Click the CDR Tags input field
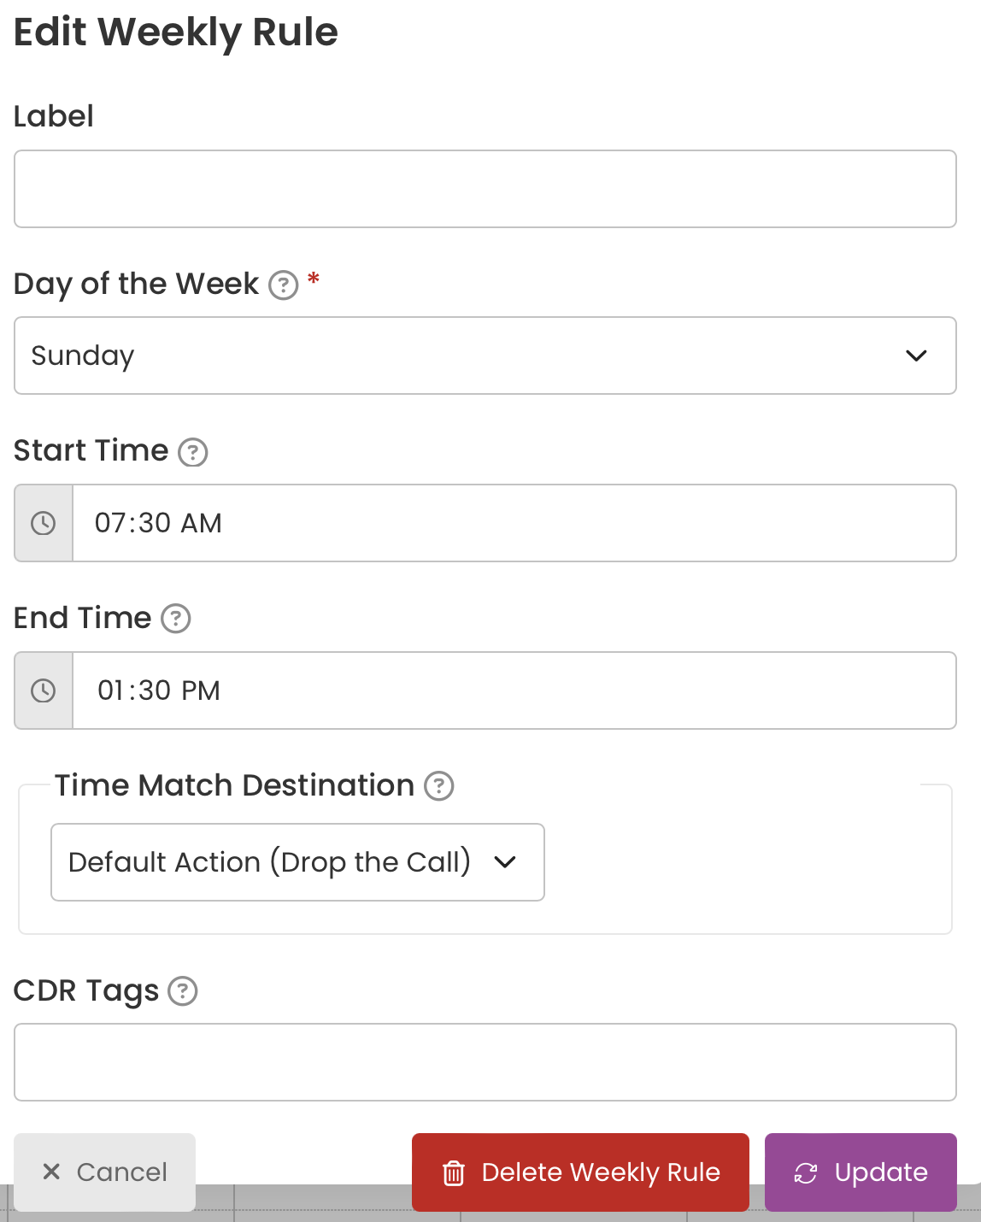The image size is (981, 1222). click(x=485, y=1062)
